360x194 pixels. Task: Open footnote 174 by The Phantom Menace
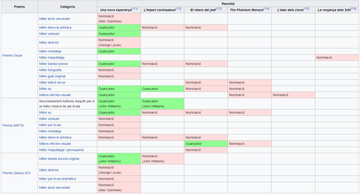(x=266, y=9)
